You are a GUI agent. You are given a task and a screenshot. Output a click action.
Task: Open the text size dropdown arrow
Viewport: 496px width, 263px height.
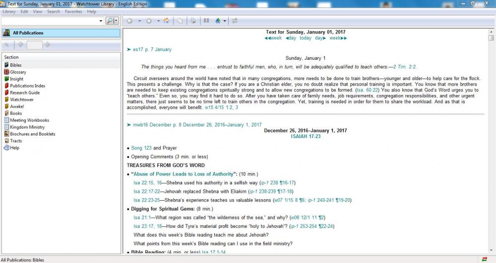click(x=225, y=21)
